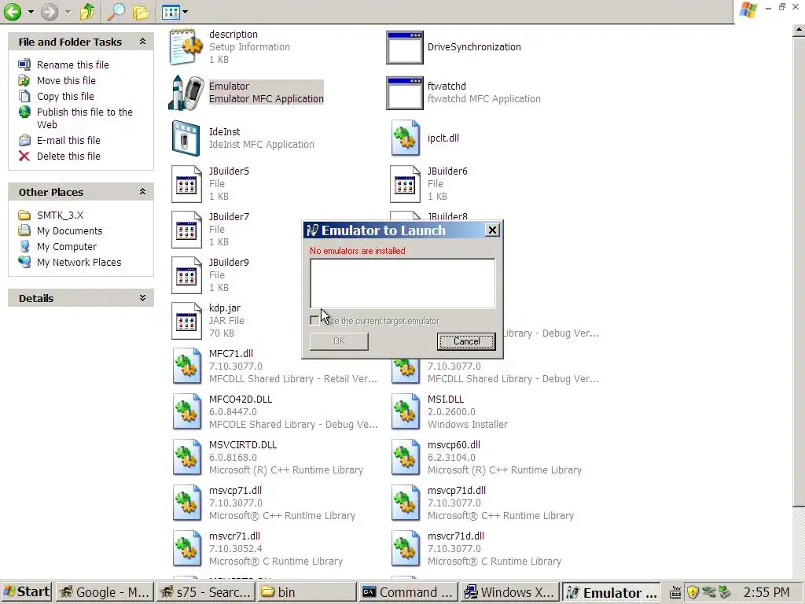The height and width of the screenshot is (604, 805).
Task: Select the IdeInst application icon
Action: click(186, 138)
